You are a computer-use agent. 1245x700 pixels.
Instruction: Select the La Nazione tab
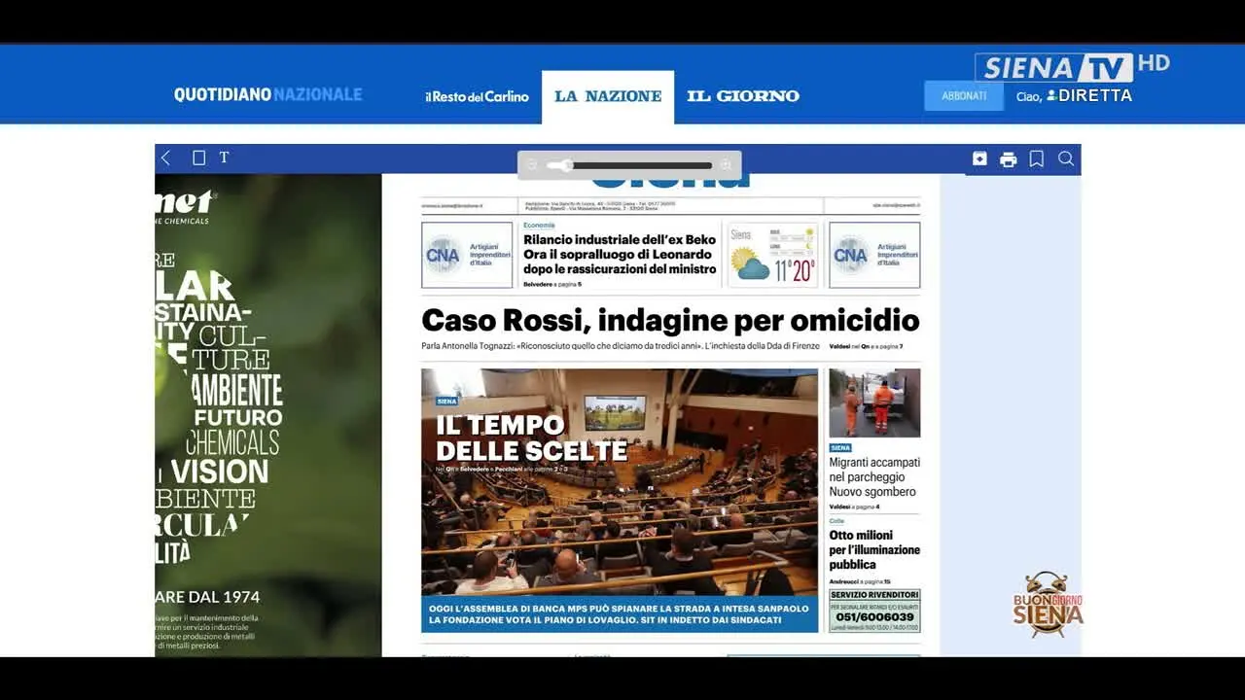pyautogui.click(x=608, y=96)
